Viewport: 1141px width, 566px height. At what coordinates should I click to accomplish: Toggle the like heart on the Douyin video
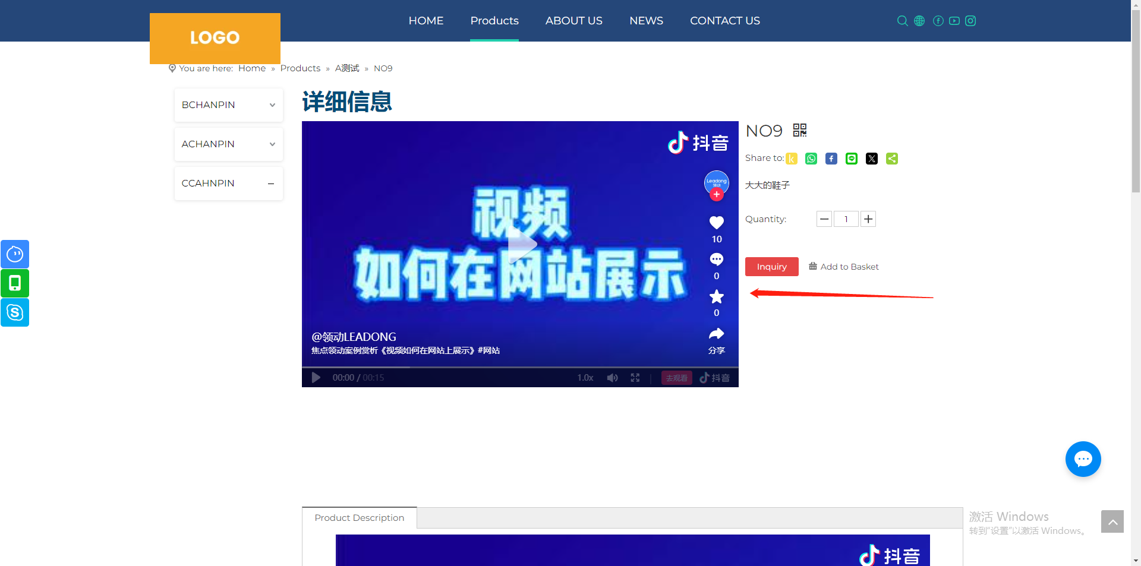point(716,223)
